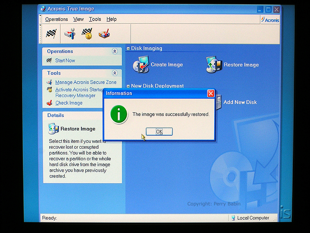
Task: Select the Restore Image label
Action: (241, 65)
